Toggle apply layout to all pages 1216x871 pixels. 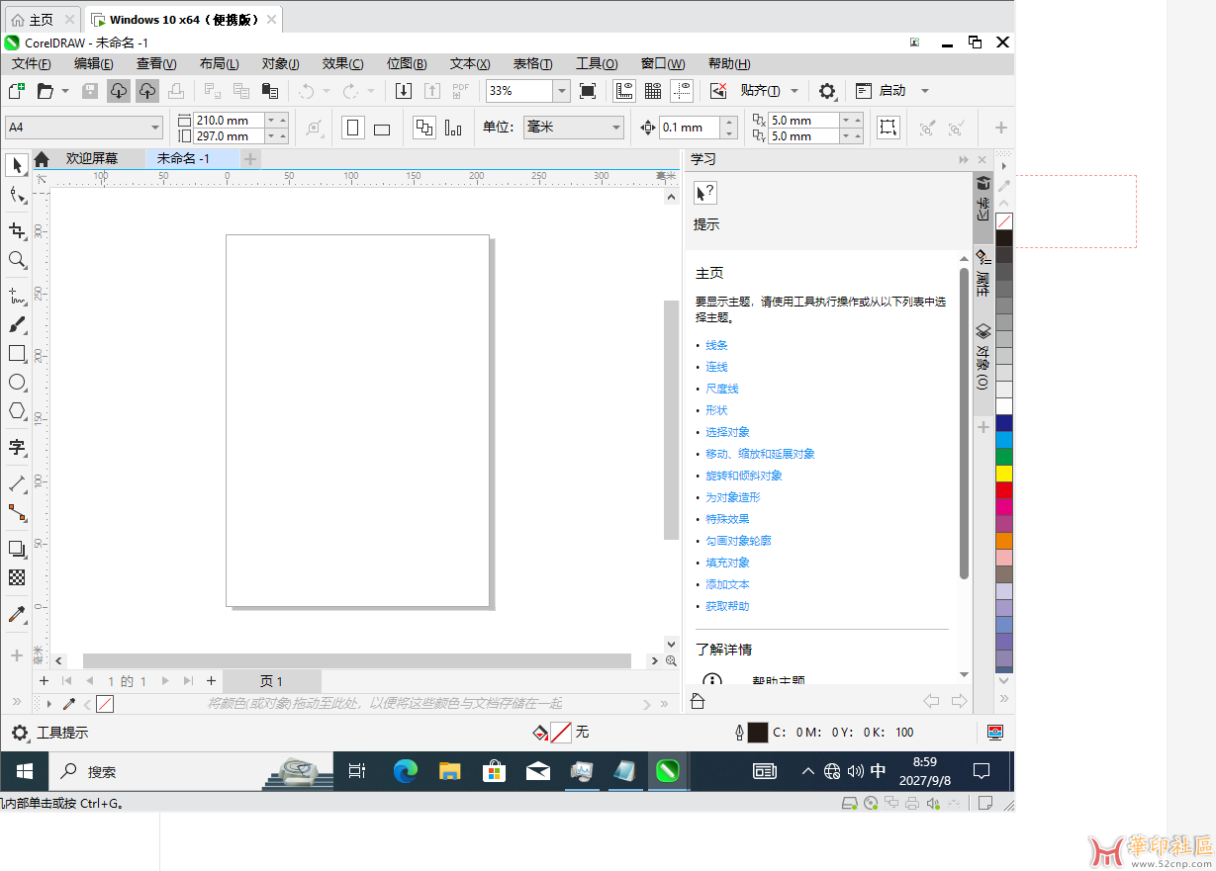point(424,128)
